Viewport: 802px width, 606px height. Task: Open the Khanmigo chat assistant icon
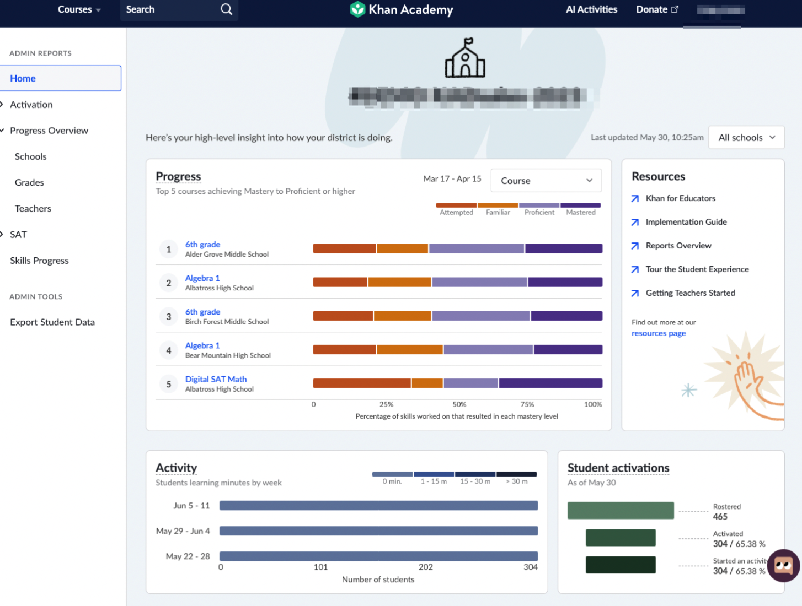point(783,566)
